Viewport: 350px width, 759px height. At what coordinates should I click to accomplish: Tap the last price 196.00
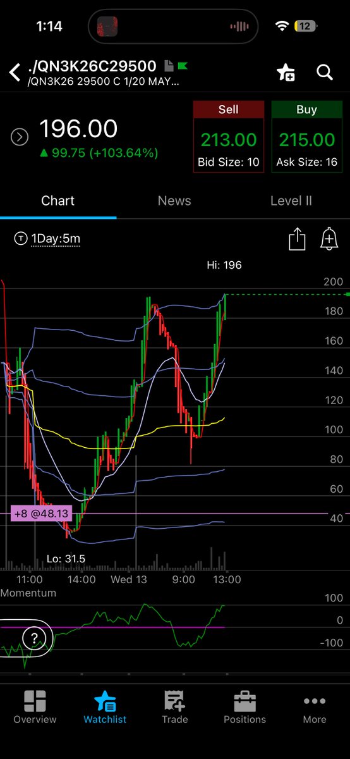click(x=78, y=129)
